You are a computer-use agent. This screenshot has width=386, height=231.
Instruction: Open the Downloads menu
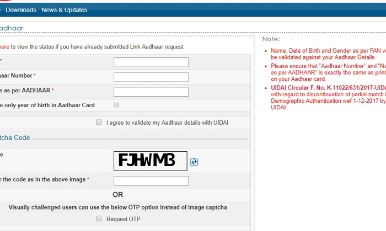point(21,10)
